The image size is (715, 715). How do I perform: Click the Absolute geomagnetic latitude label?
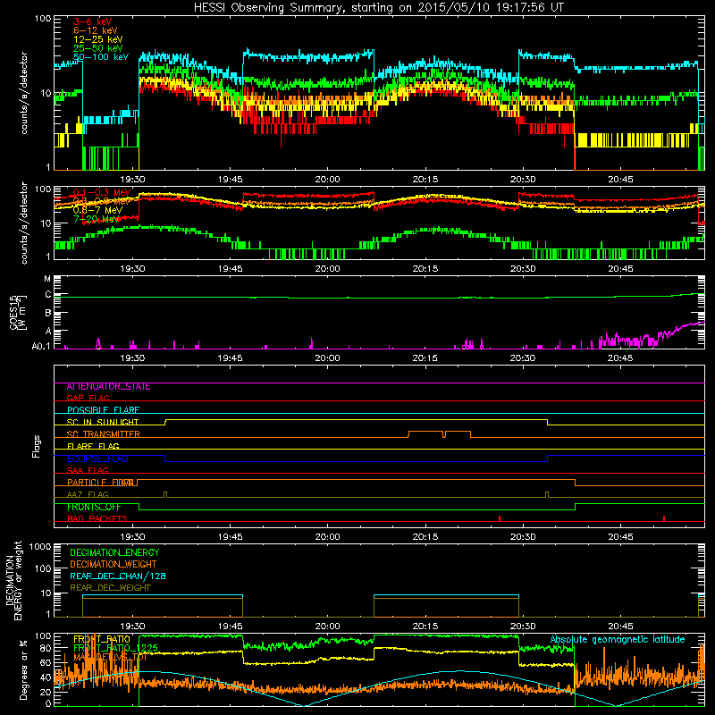click(x=618, y=640)
